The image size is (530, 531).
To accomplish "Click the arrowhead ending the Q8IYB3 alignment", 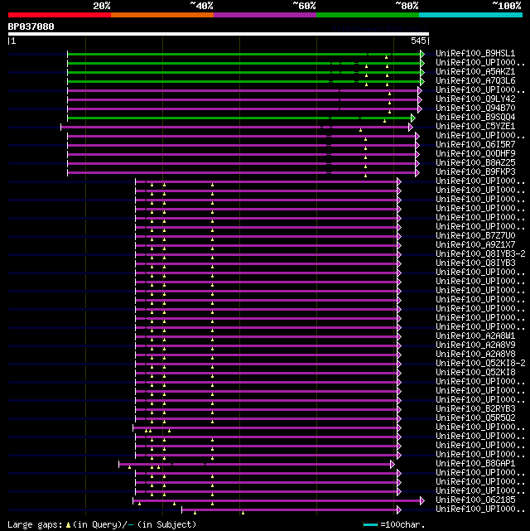I will point(399,263).
